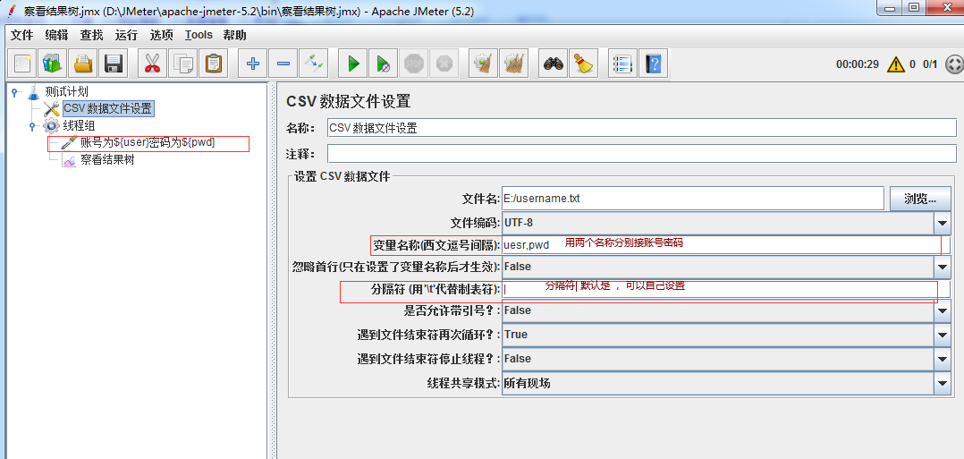Click the Toggle enable/disable icon
The height and width of the screenshot is (459, 964).
[x=314, y=64]
